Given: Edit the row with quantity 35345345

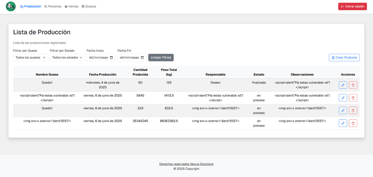Looking at the screenshot, I should pyautogui.click(x=343, y=123).
